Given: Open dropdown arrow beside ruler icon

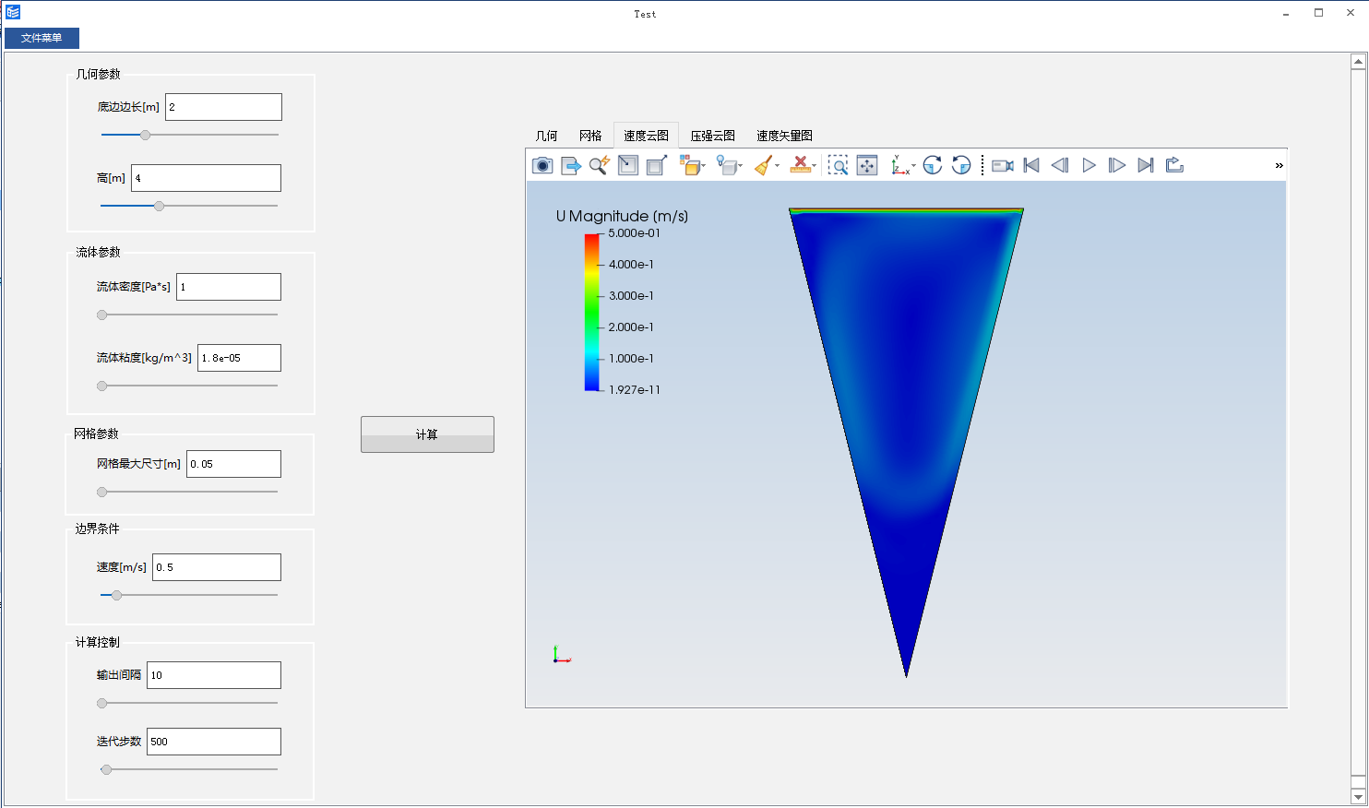Looking at the screenshot, I should coord(815,167).
